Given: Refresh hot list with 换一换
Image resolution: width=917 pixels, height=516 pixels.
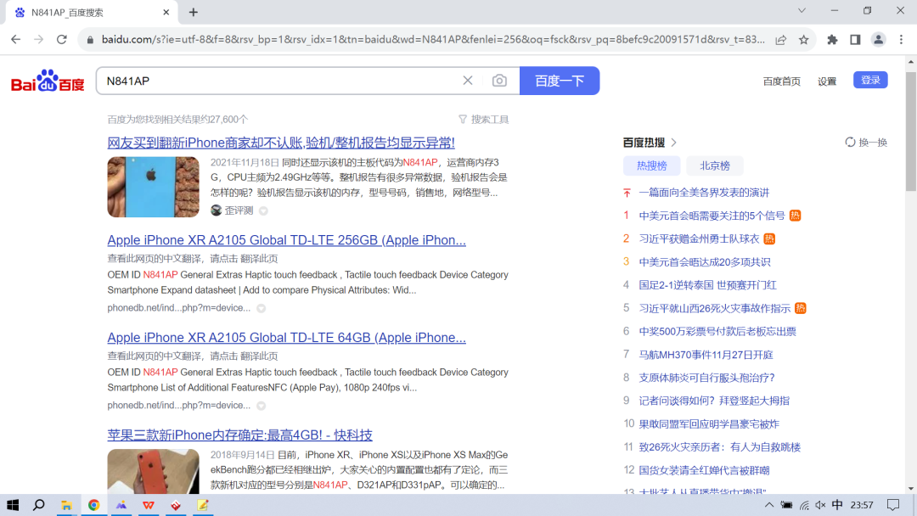Looking at the screenshot, I should (x=866, y=143).
